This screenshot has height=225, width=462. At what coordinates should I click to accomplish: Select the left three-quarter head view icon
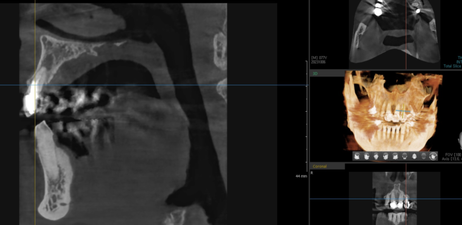click(x=367, y=156)
